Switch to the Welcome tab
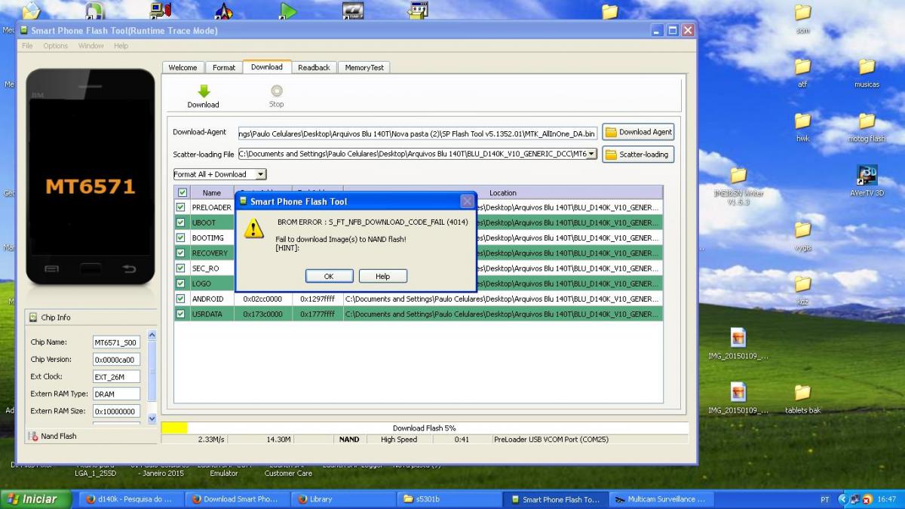This screenshot has width=905, height=509. click(x=183, y=68)
